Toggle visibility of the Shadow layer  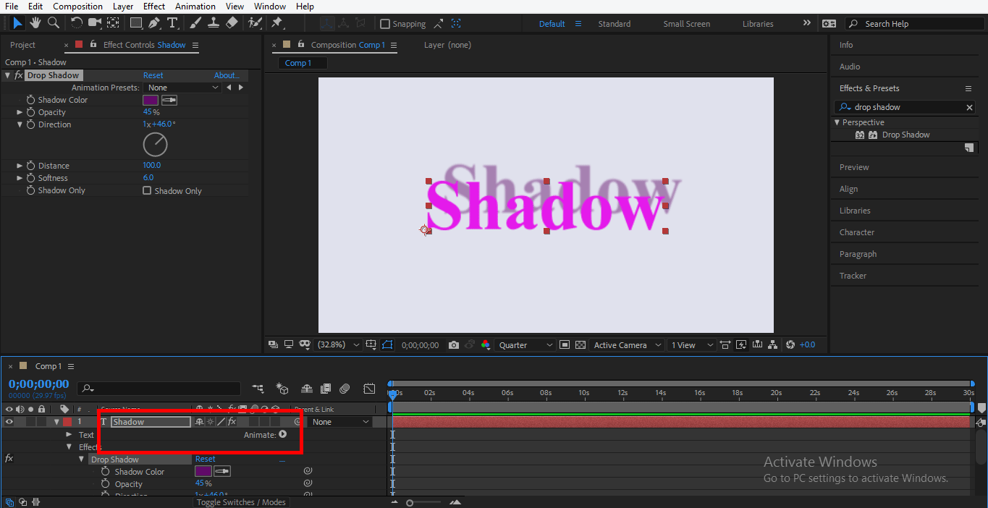pos(9,421)
